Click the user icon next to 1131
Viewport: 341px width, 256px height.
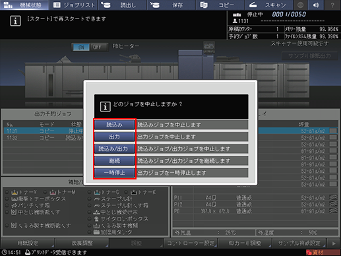(235, 21)
